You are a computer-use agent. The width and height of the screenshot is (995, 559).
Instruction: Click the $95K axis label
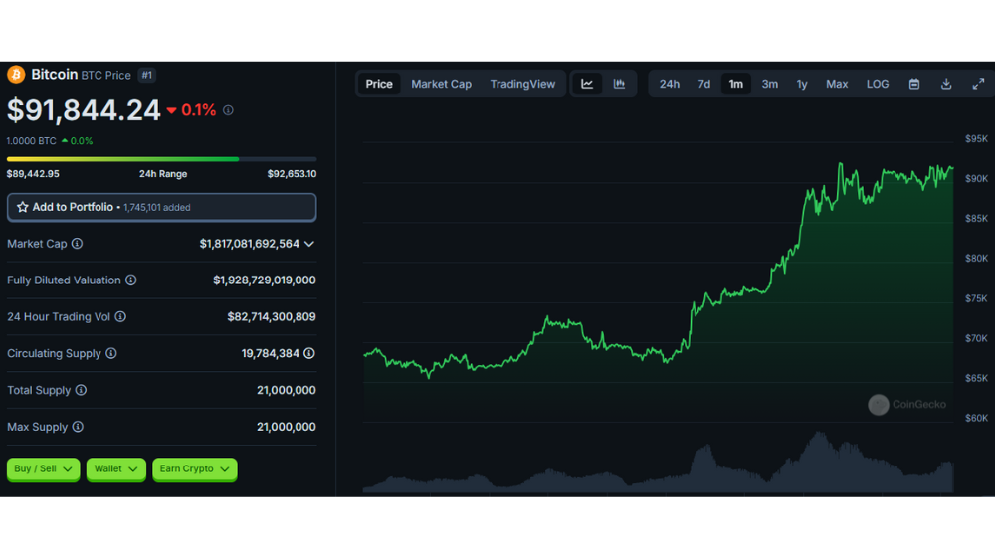[976, 139]
